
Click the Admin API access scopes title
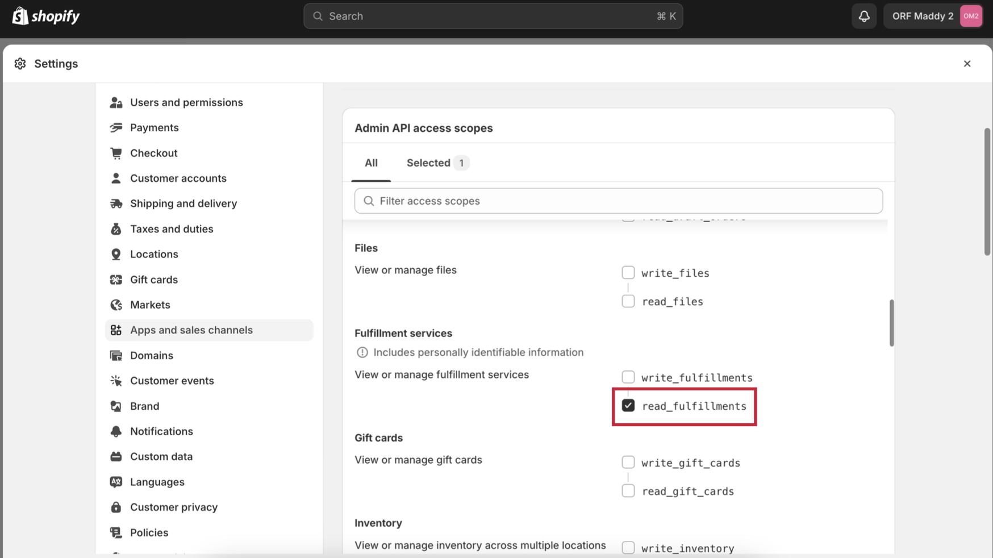click(424, 128)
